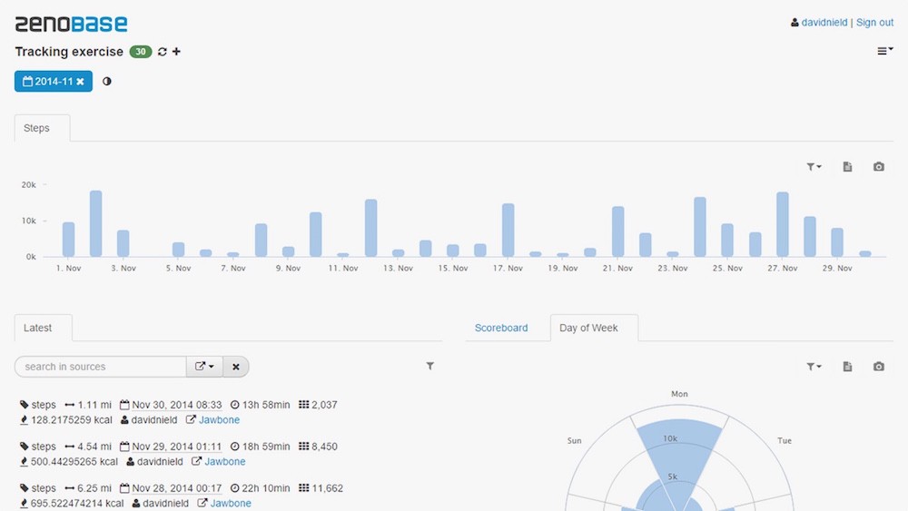This screenshot has width=908, height=511.
Task: Remove the 2014-11 date filter
Action: coord(80,82)
